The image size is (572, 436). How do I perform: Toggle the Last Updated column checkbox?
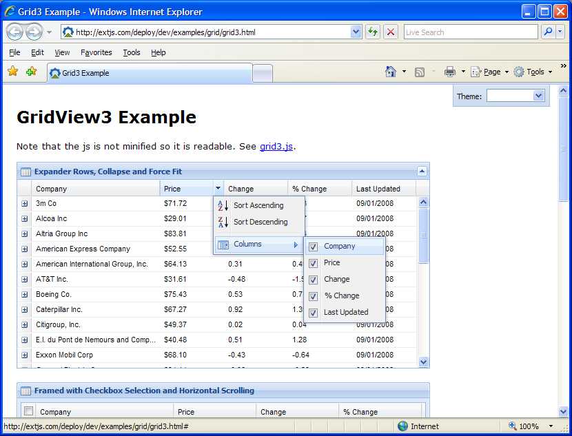(314, 313)
